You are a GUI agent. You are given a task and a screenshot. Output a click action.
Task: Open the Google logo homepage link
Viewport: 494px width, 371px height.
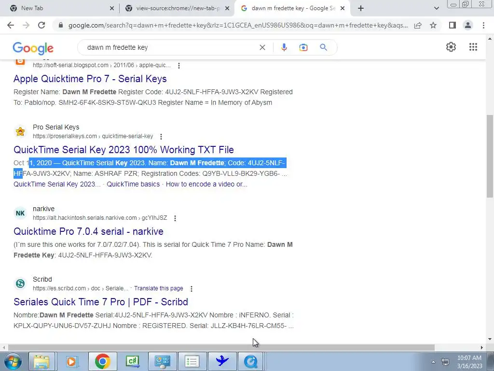[33, 48]
